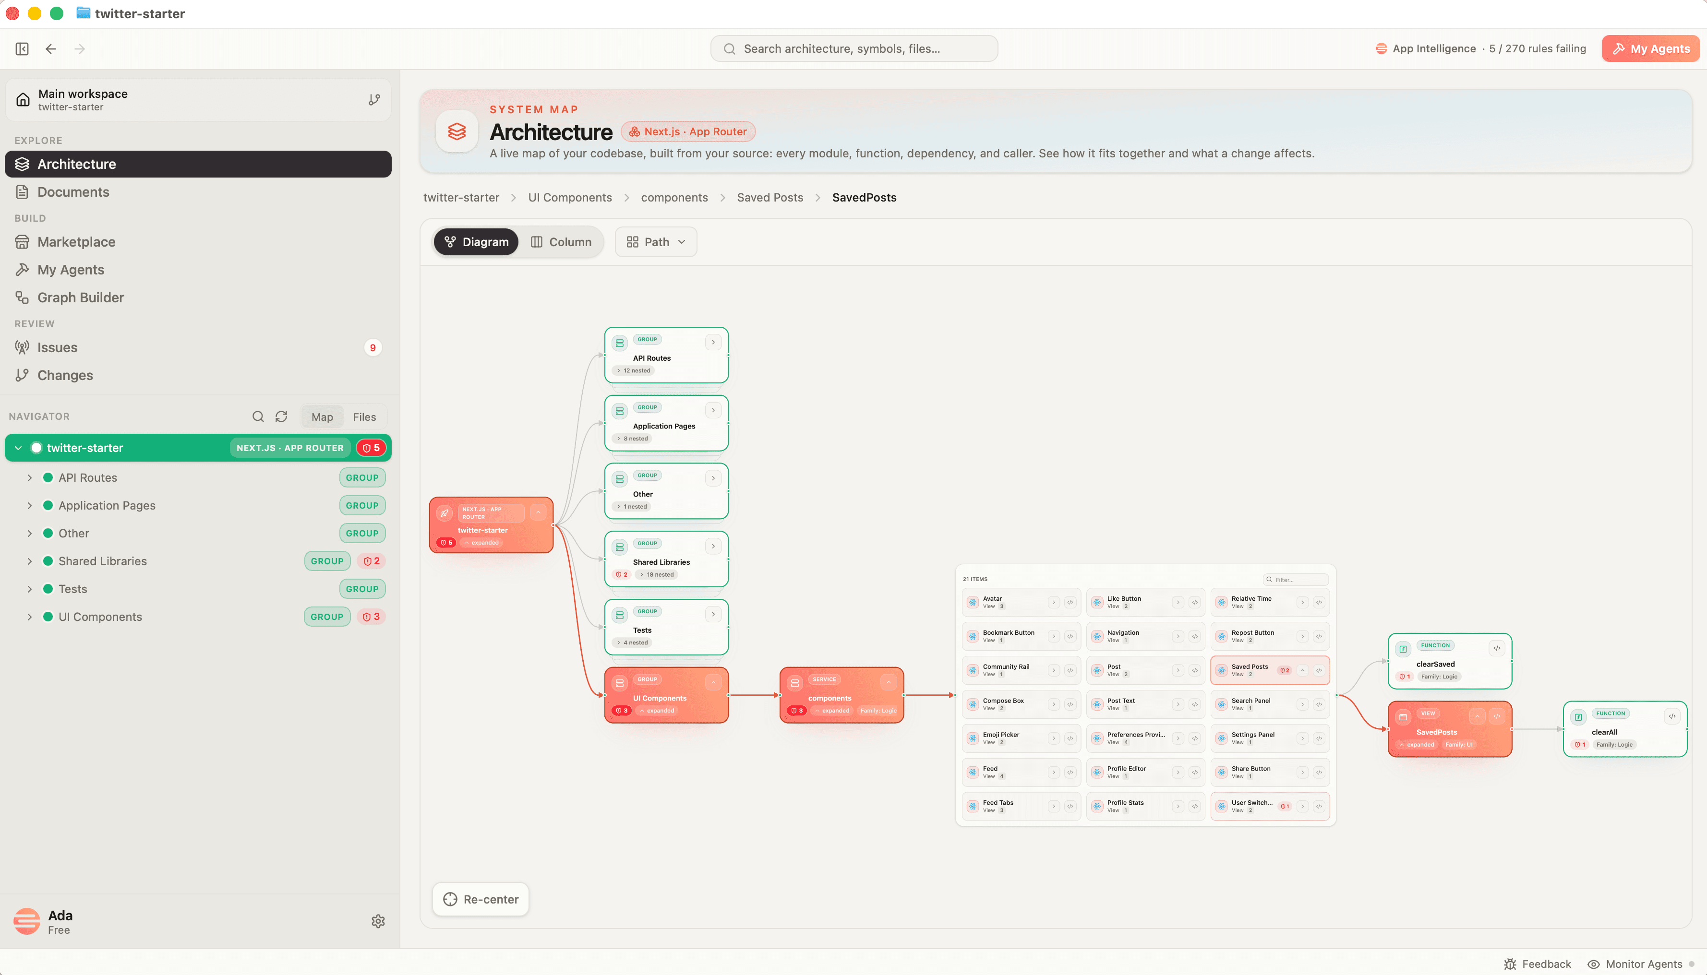Viewport: 1707px width, 975px height.
Task: Open code view icon on clearAll node
Action: pos(1672,716)
